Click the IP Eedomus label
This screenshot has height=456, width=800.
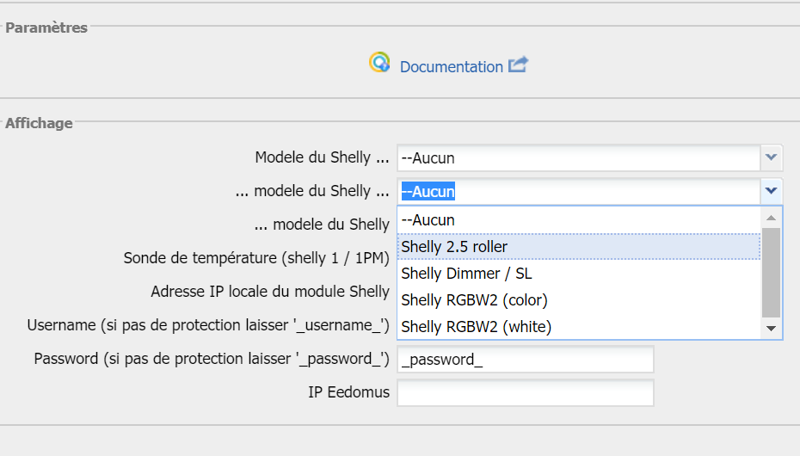(349, 392)
